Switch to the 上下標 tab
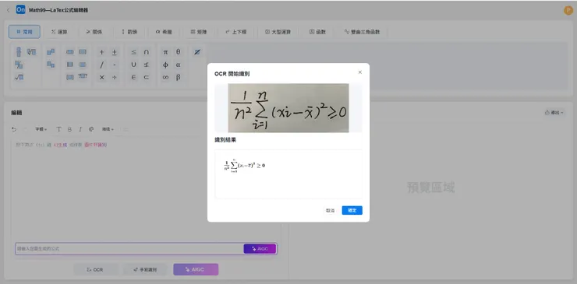This screenshot has width=577, height=284. (236, 32)
